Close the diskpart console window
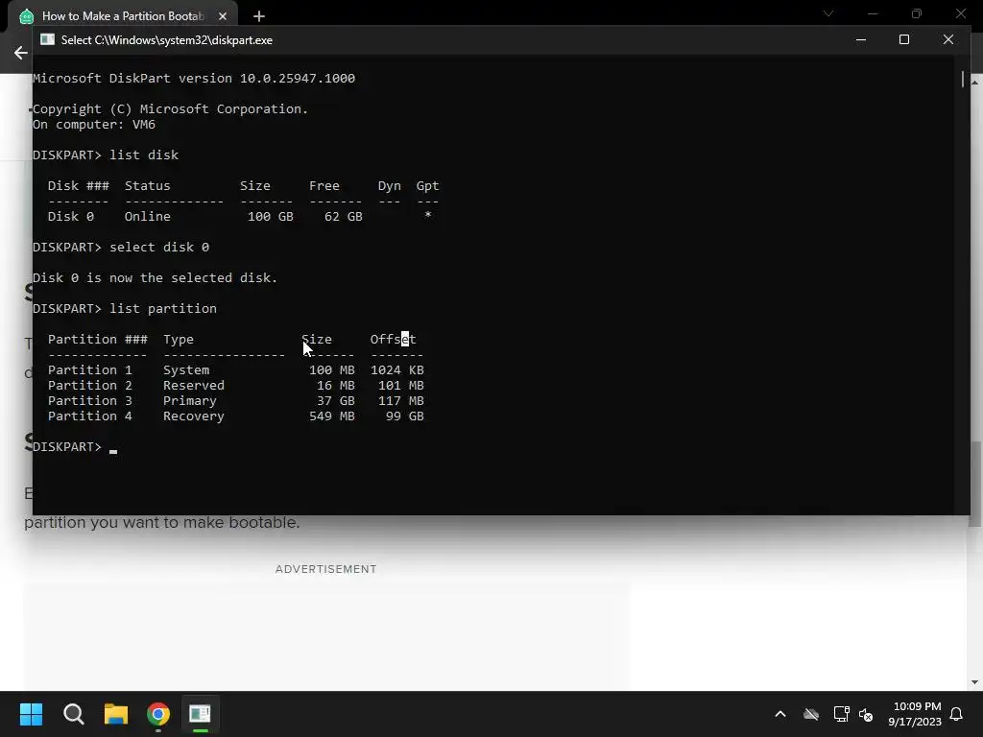This screenshot has height=737, width=983. [x=947, y=39]
